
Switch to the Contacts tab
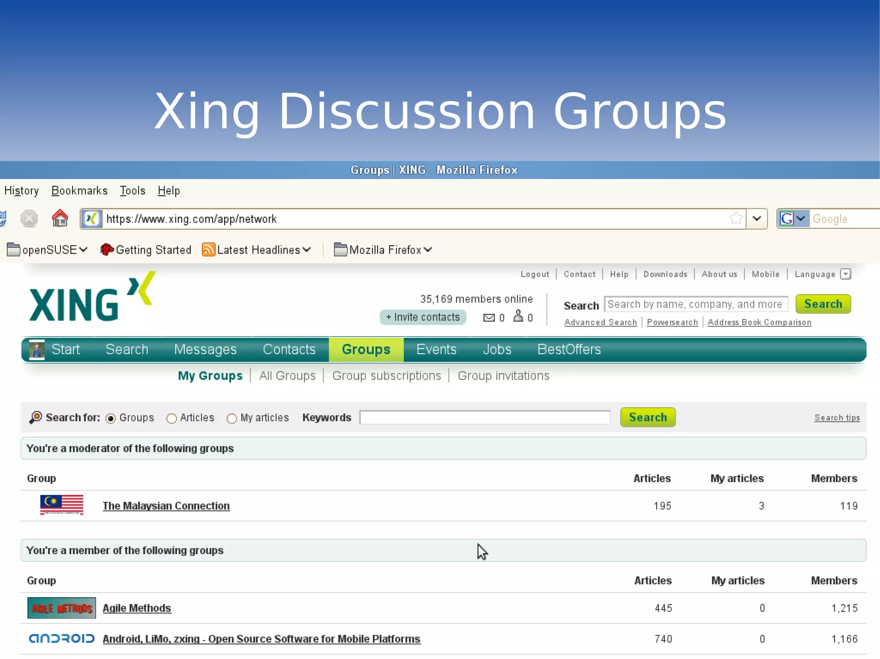pyautogui.click(x=289, y=349)
